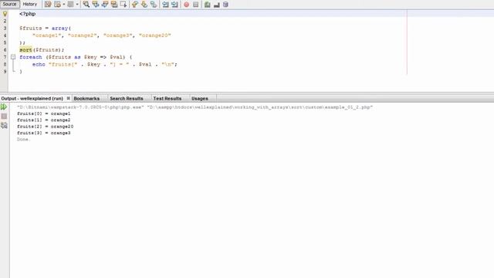The image size is (494, 278).
Task: Click the php.exe command line in Output
Action: [x=195, y=107]
